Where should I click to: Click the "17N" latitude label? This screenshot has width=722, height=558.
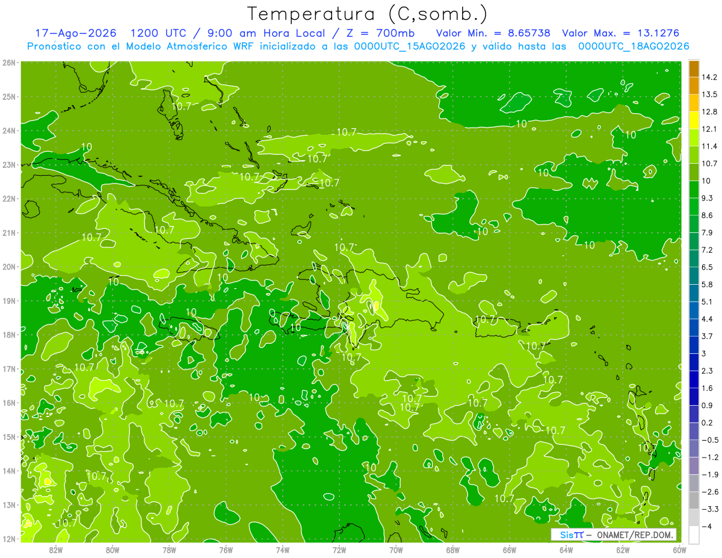(9, 369)
